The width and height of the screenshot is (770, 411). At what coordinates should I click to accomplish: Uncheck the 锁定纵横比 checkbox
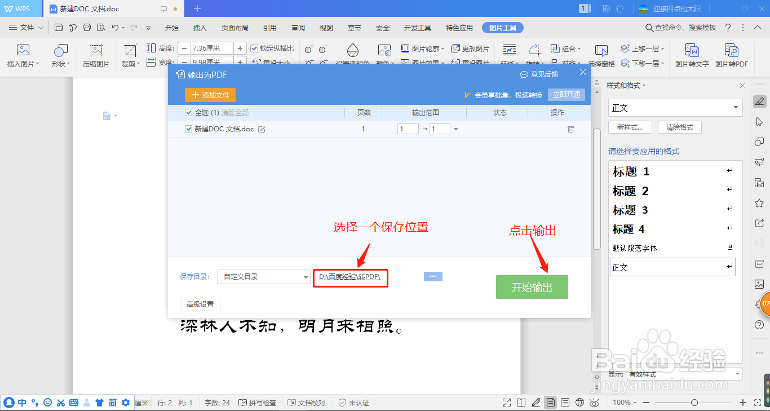click(254, 48)
